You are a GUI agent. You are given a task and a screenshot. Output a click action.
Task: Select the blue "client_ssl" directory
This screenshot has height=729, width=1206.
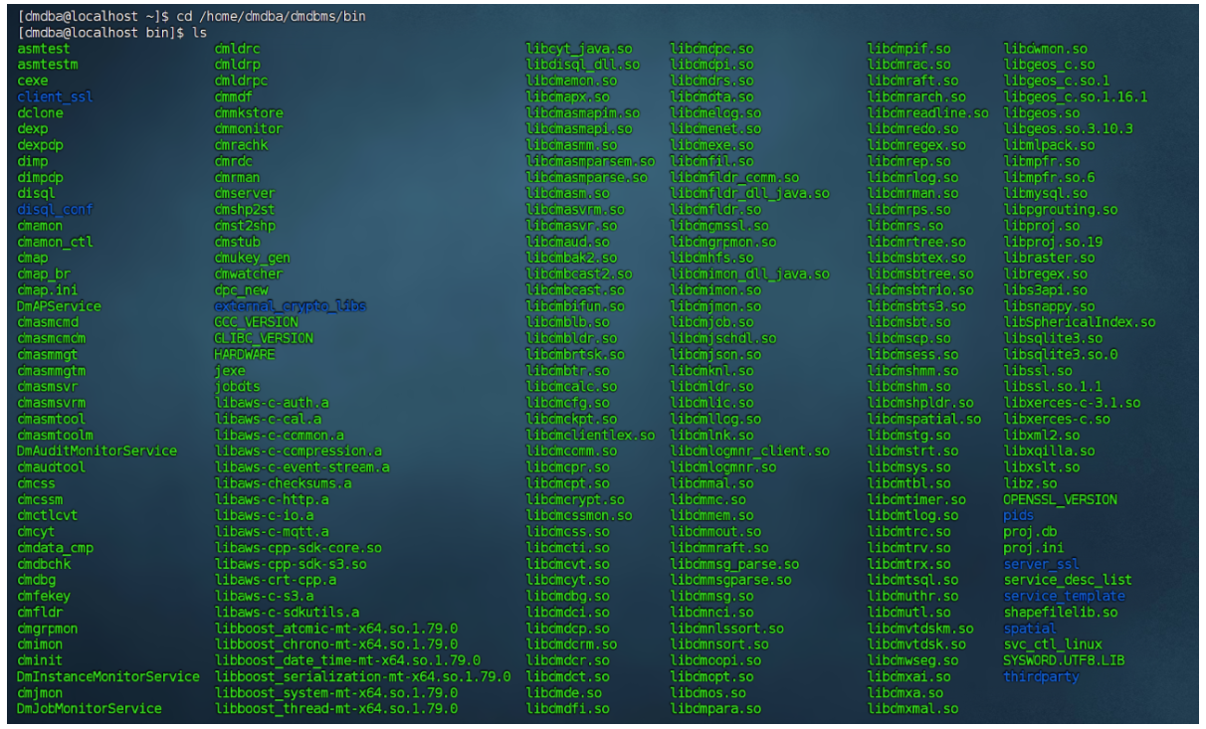pyautogui.click(x=55, y=96)
